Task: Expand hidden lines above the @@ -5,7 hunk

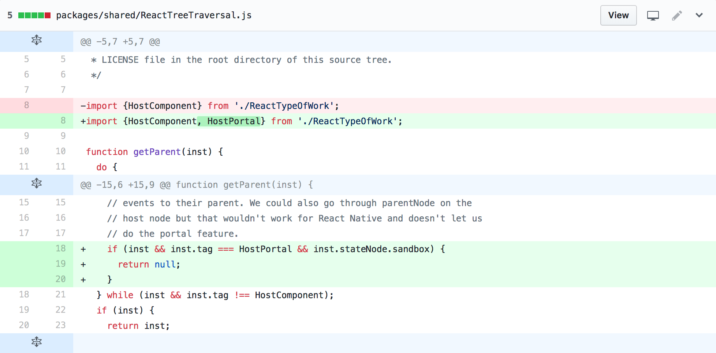Action: pyautogui.click(x=37, y=41)
